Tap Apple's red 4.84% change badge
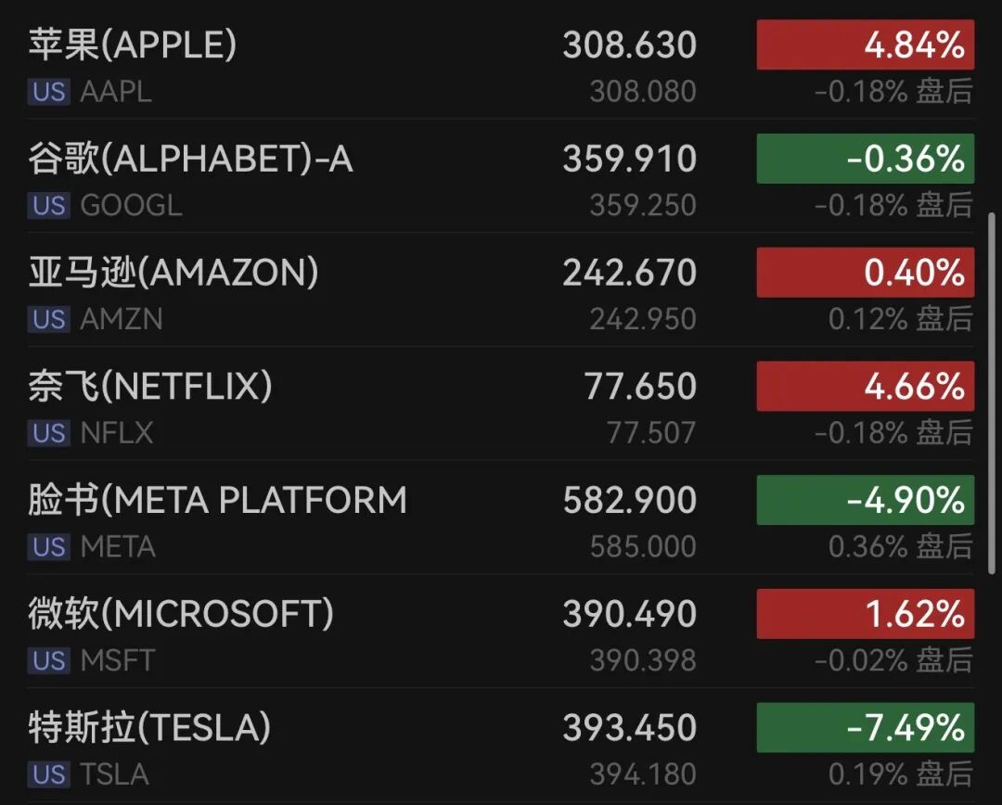This screenshot has width=1002, height=805. (x=866, y=45)
